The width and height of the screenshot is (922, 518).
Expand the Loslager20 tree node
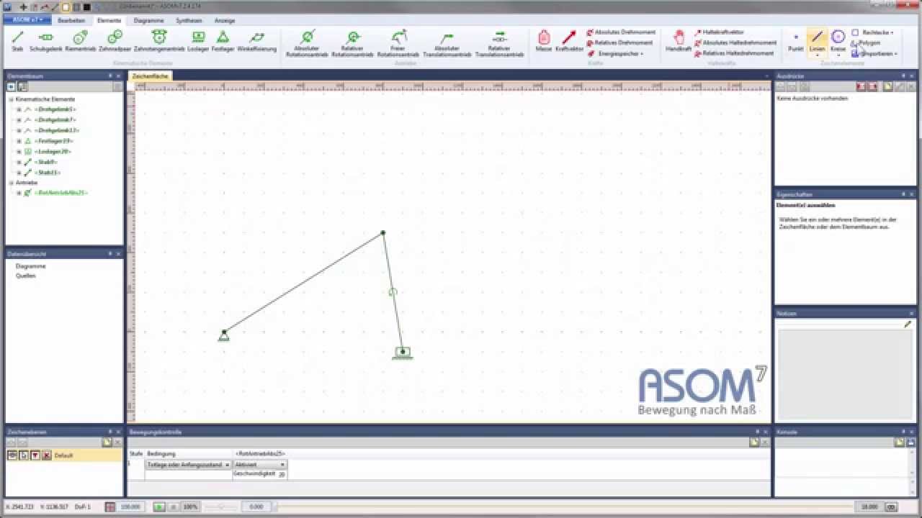(x=19, y=152)
